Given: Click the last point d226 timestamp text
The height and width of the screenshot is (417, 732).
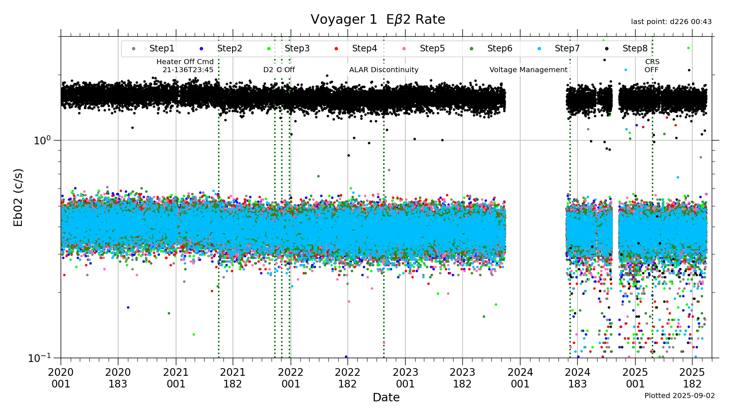Looking at the screenshot, I should [671, 22].
